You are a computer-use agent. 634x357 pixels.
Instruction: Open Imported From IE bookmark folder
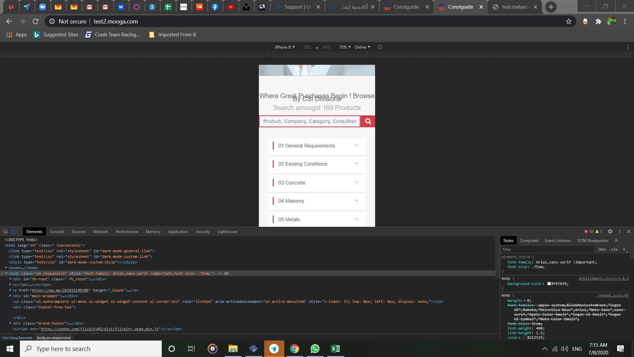click(173, 35)
